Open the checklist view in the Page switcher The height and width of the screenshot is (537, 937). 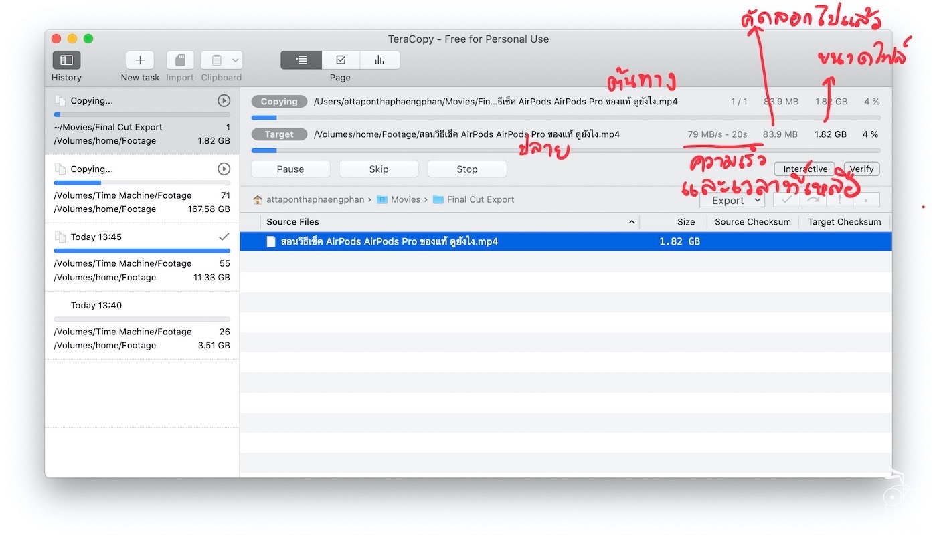(x=340, y=60)
